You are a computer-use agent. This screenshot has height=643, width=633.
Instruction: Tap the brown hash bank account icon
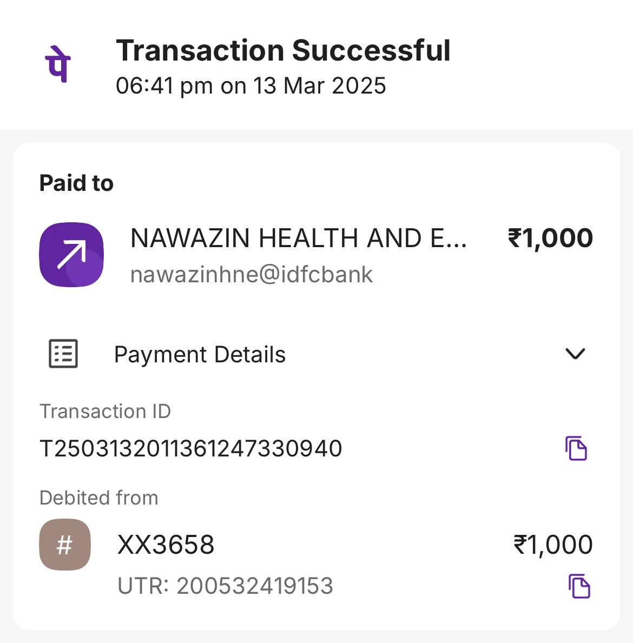point(65,545)
